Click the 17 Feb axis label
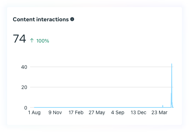The height and width of the screenshot is (139, 196). point(76,112)
